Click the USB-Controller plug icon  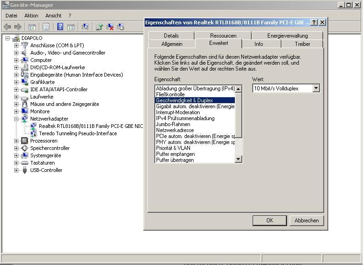pos(25,170)
